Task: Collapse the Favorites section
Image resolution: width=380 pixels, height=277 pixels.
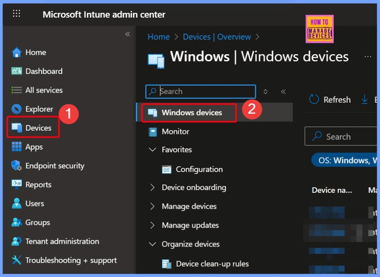Action: [x=152, y=150]
